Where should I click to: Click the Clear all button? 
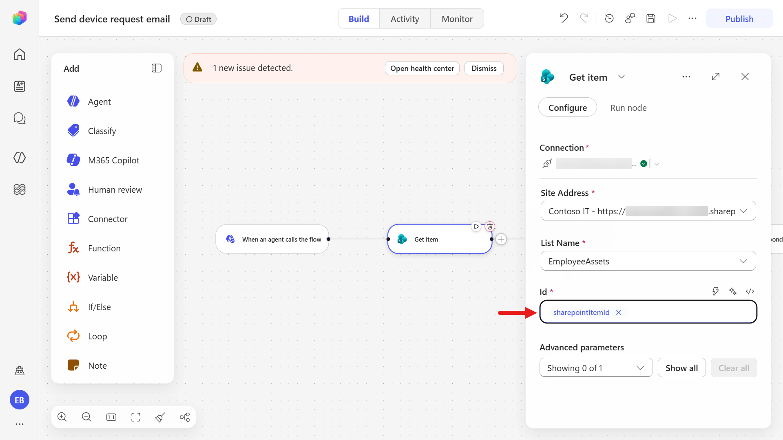pos(734,368)
